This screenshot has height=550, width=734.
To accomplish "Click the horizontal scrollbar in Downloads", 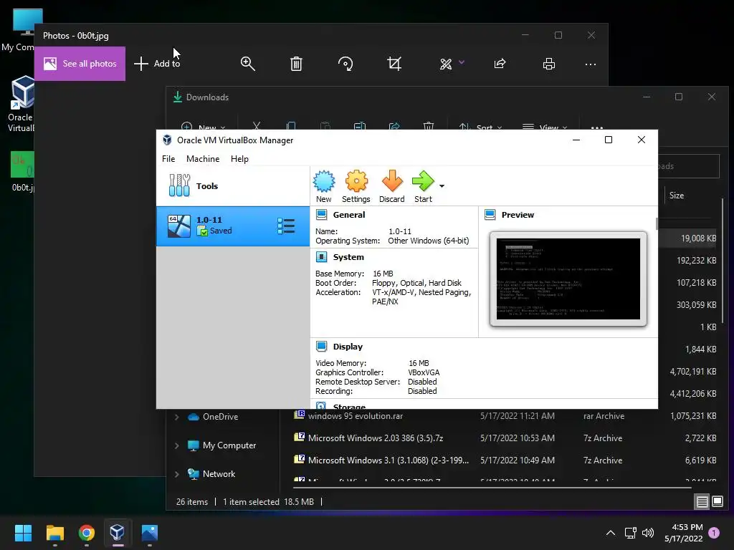I will tap(492, 488).
